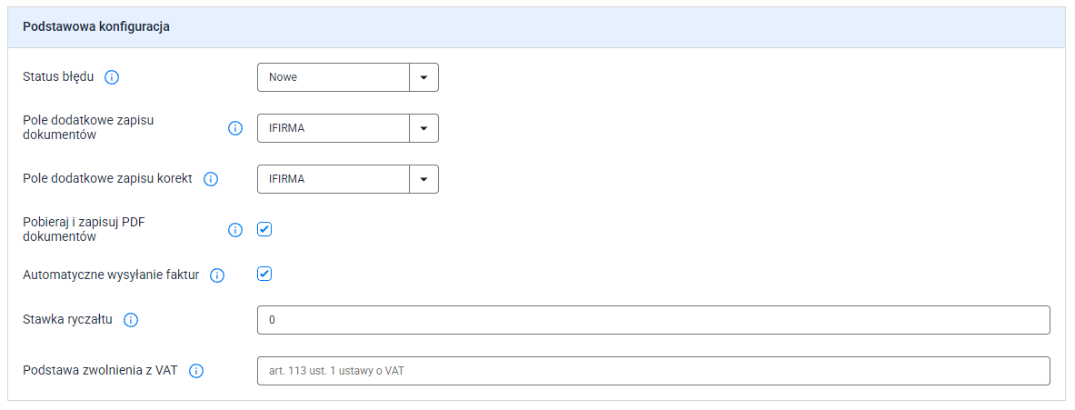View info about Automatyczne wysyłanie faktur
Image resolution: width=1075 pixels, height=410 pixels.
(217, 275)
